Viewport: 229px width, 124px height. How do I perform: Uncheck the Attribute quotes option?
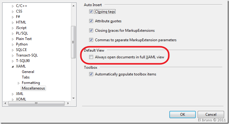coord(91,21)
